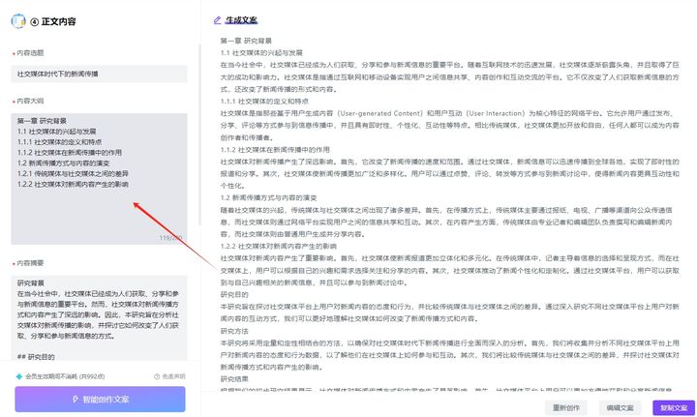Click the pencil icon next to 生成文案

(x=218, y=20)
